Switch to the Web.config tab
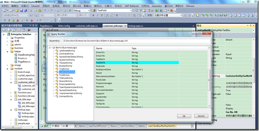 point(64,26)
